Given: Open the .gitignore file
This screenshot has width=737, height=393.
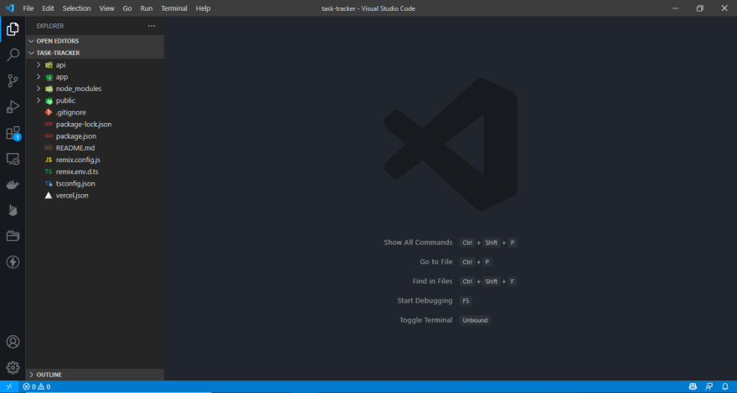Looking at the screenshot, I should coord(95,112).
